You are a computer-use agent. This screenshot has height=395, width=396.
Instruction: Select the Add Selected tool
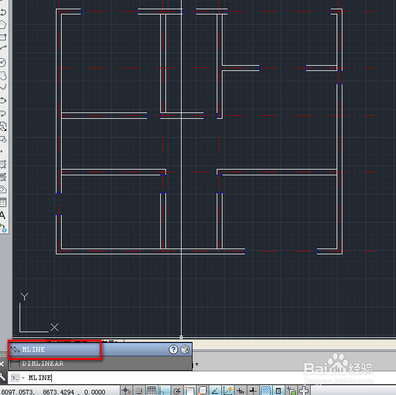[3, 228]
